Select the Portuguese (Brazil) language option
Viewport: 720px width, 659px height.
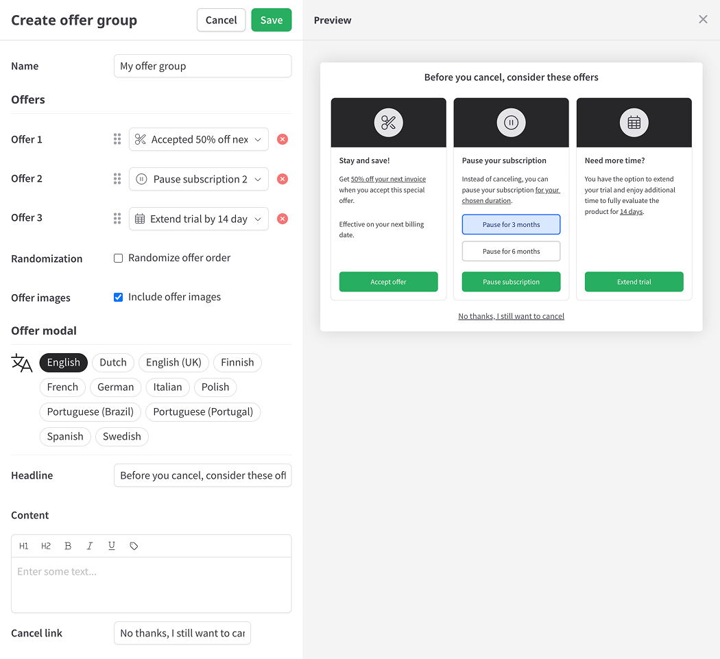point(90,411)
